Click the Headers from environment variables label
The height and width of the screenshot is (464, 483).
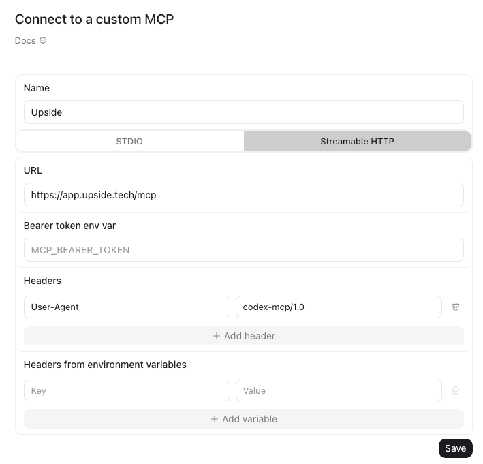coord(105,365)
